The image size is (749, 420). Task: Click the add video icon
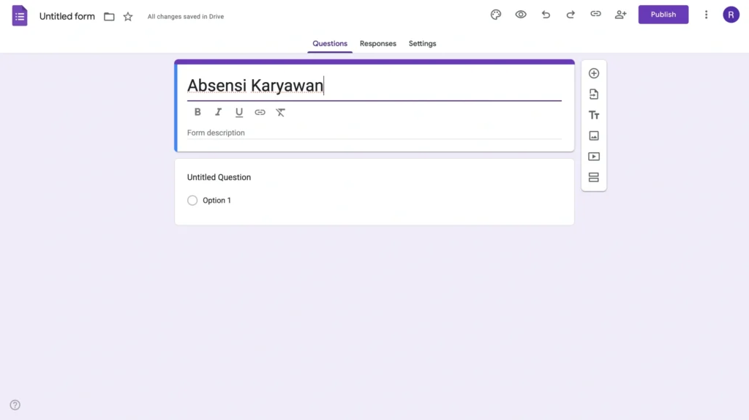click(594, 157)
